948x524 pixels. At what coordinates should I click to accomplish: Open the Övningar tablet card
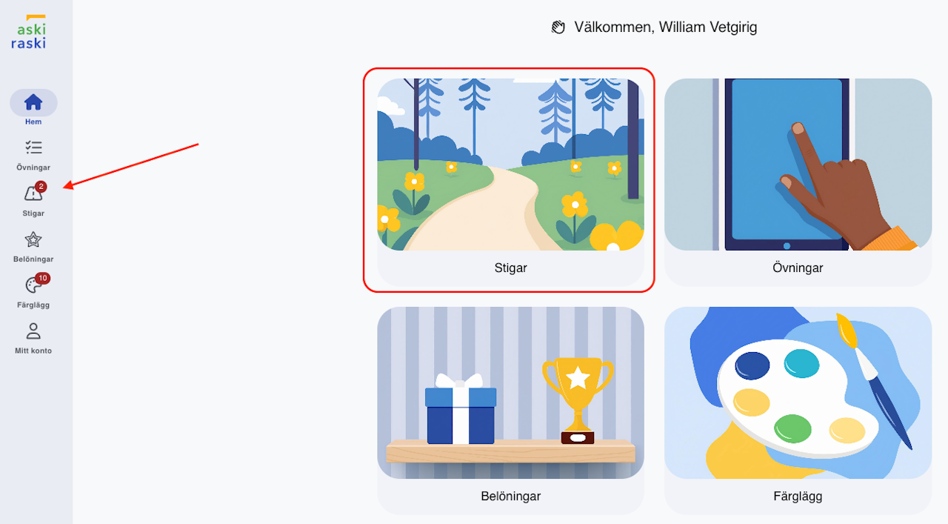coord(798,182)
